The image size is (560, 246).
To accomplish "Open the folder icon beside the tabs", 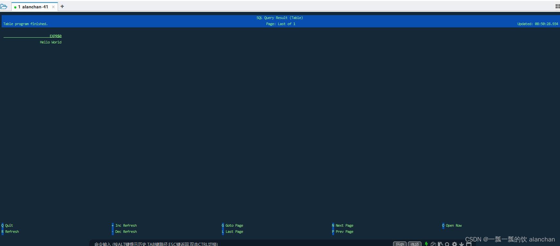I will pos(4,6).
